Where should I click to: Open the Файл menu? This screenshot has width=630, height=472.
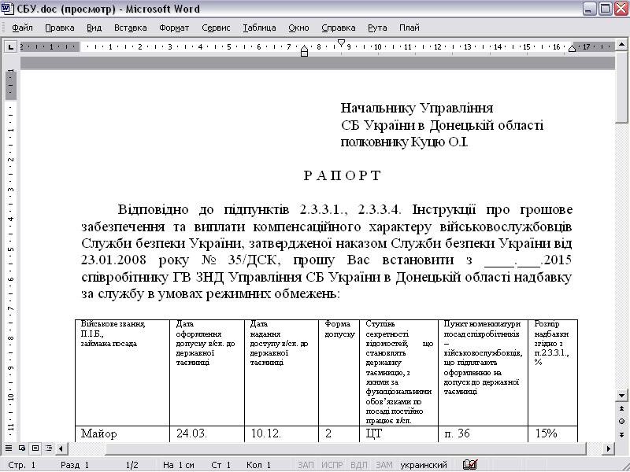(x=22, y=28)
